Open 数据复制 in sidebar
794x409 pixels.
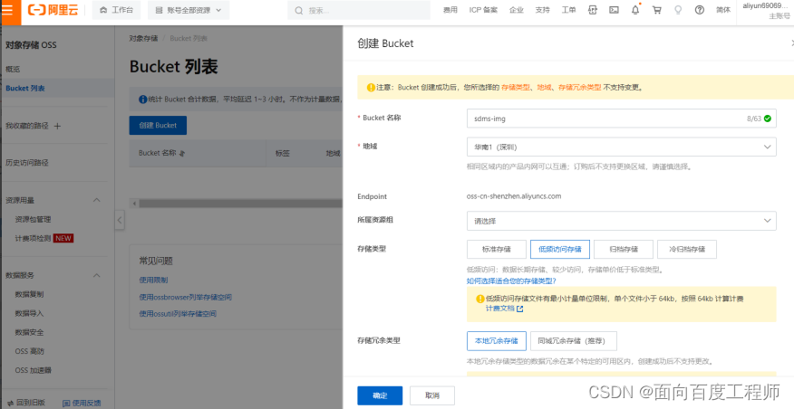pyautogui.click(x=29, y=294)
